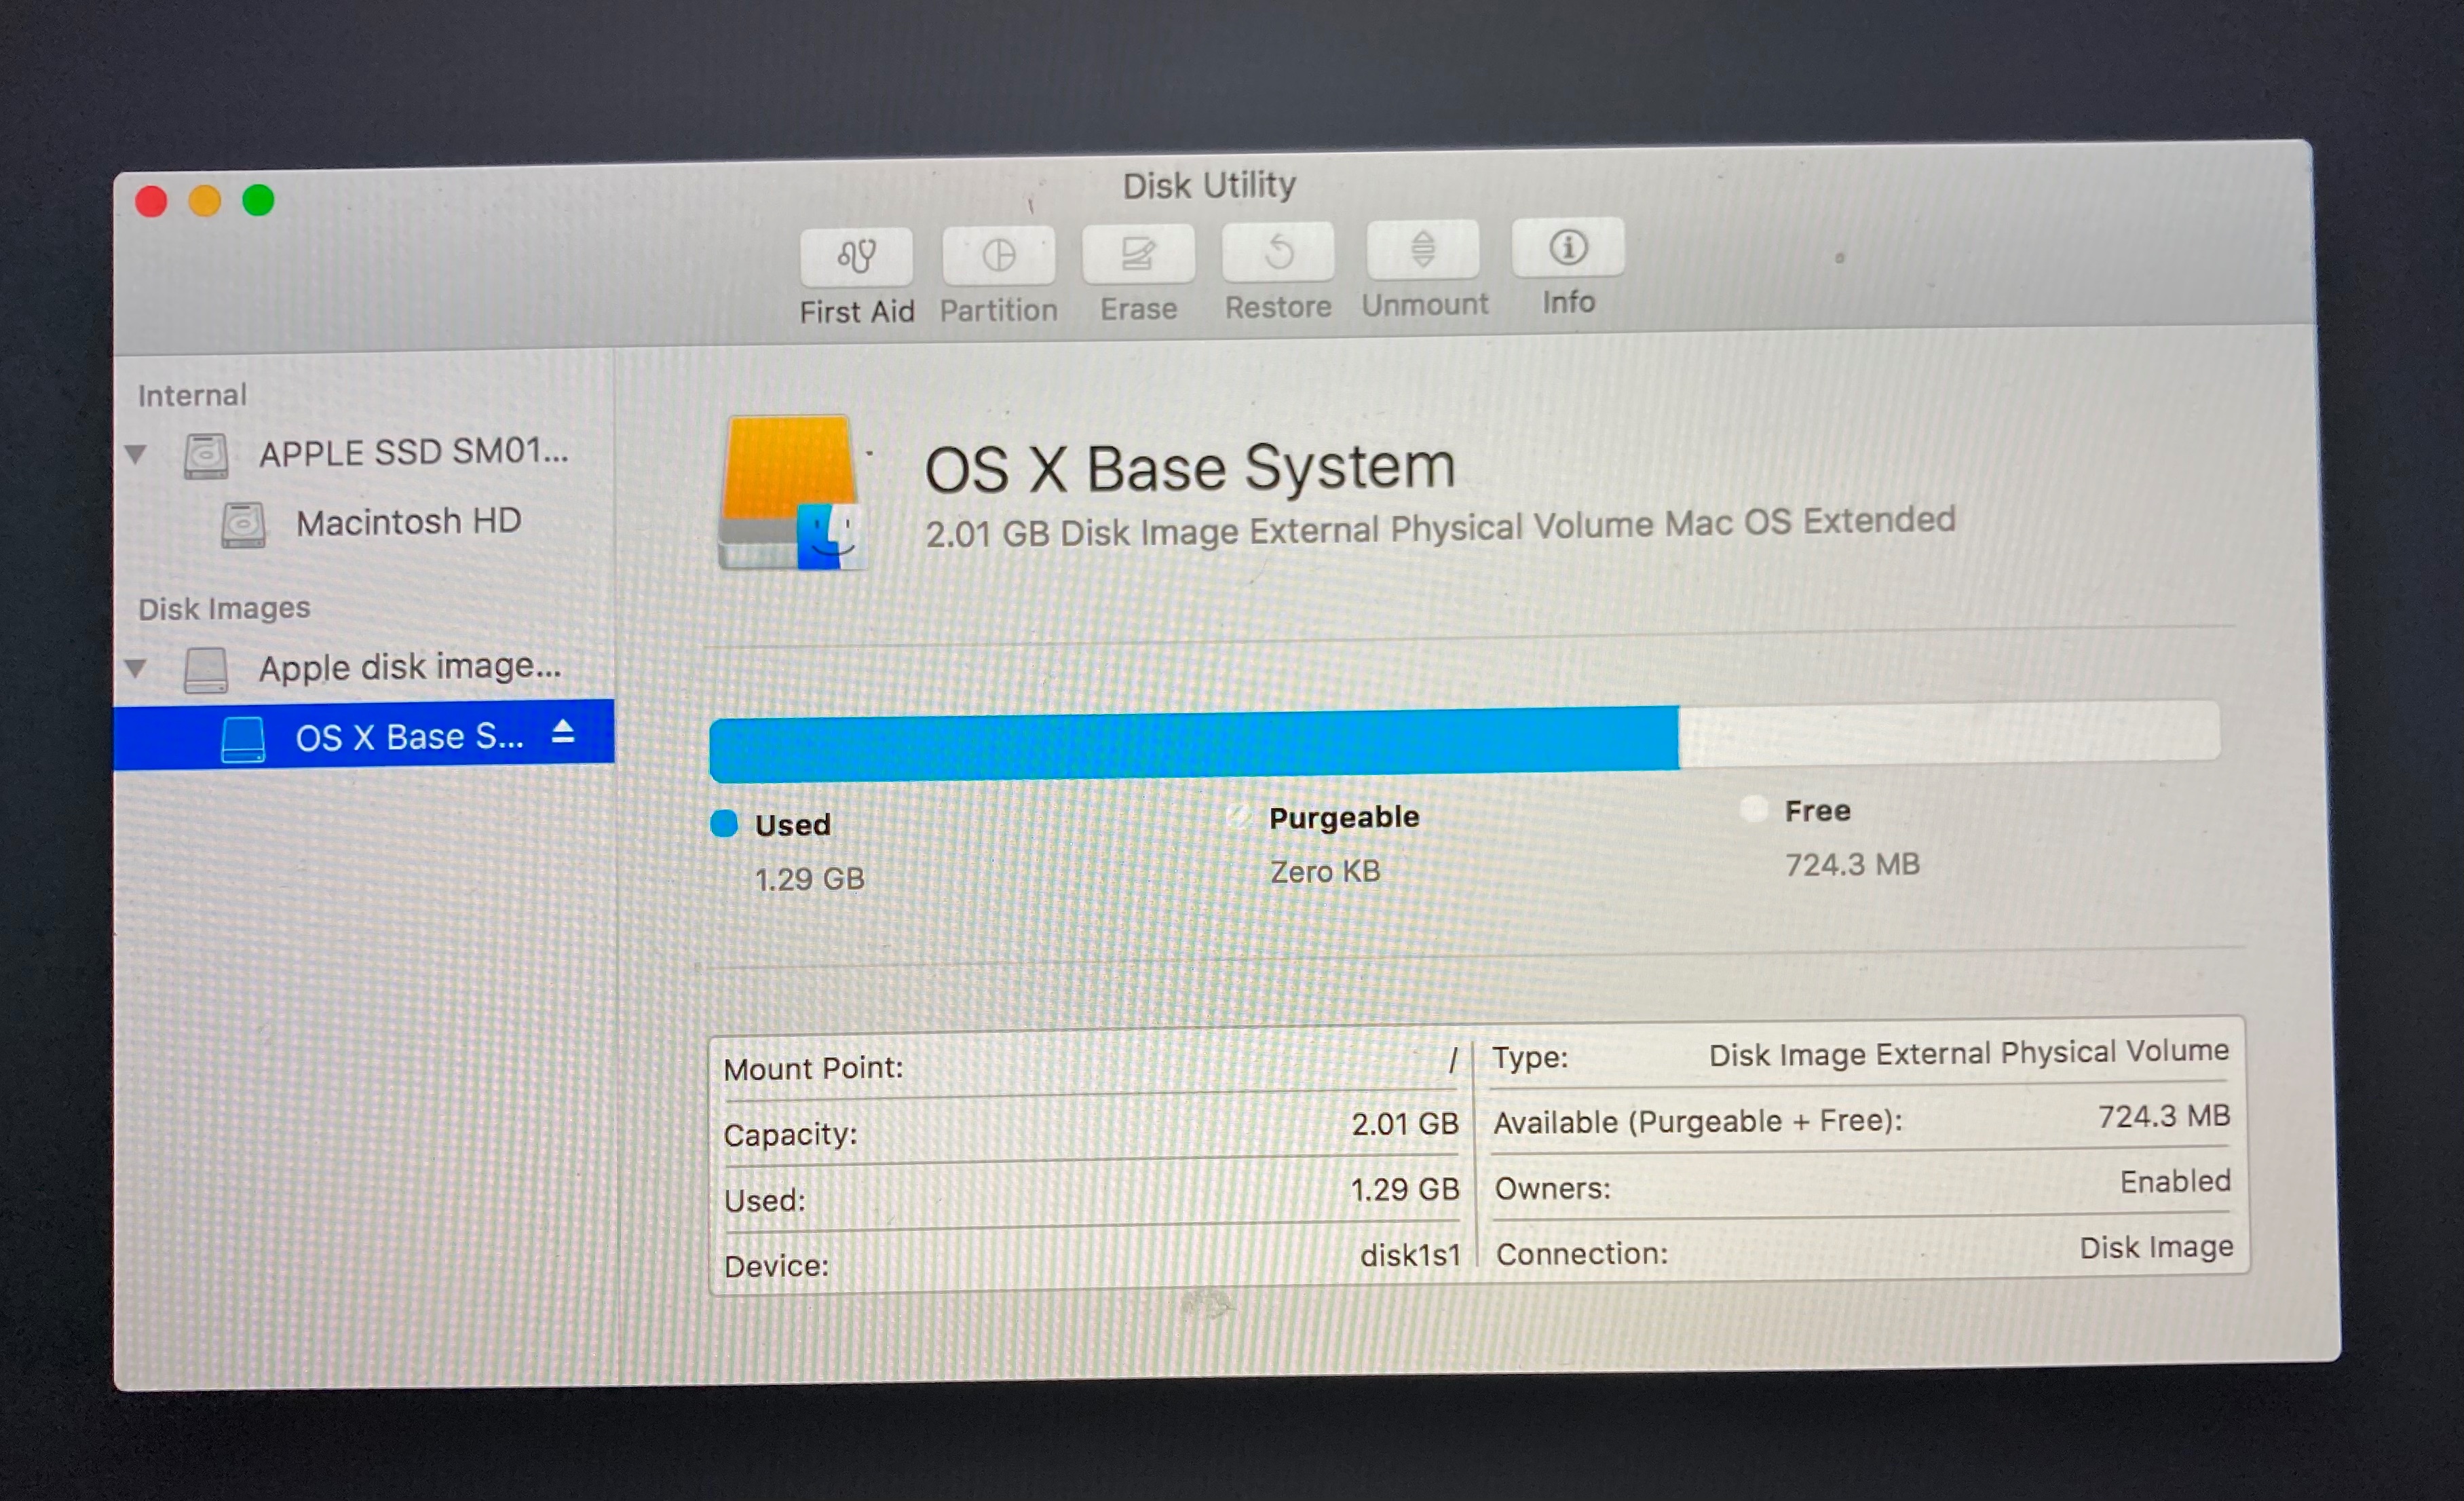Image resolution: width=2464 pixels, height=1501 pixels.
Task: Click the Erase toolbar icon
Action: [1138, 252]
